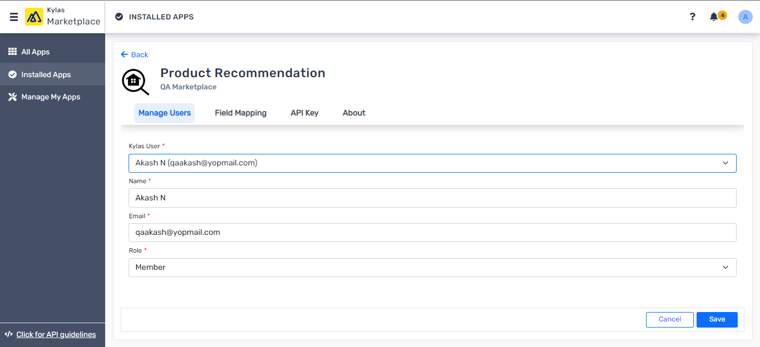Click the Product Recommendation app icon
The height and width of the screenshot is (347, 760).
(135, 81)
